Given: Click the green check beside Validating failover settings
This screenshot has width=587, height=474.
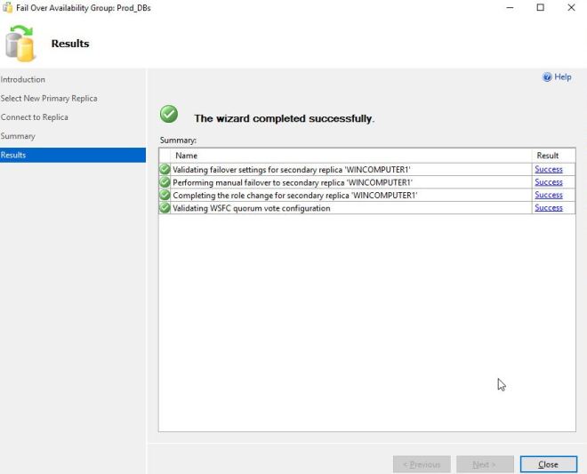Looking at the screenshot, I should 165,169.
